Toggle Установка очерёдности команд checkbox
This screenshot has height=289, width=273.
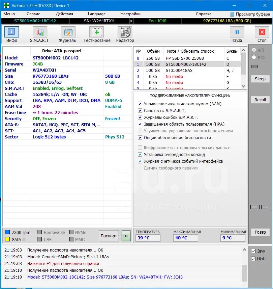[140, 154]
